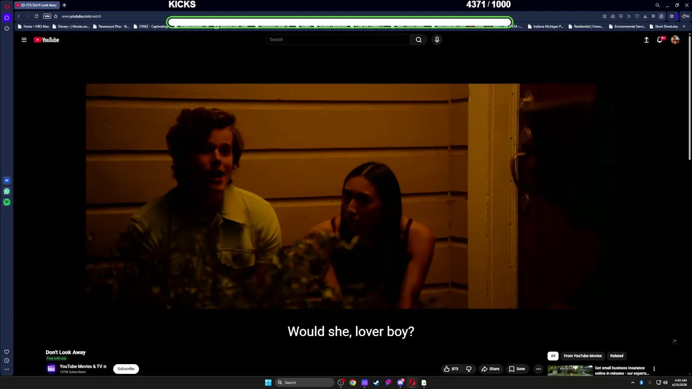Share the video using Share button
This screenshot has width=692, height=389.
point(490,369)
